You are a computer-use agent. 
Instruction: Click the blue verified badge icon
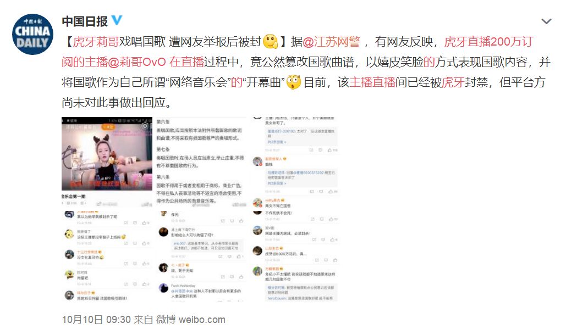point(117,20)
